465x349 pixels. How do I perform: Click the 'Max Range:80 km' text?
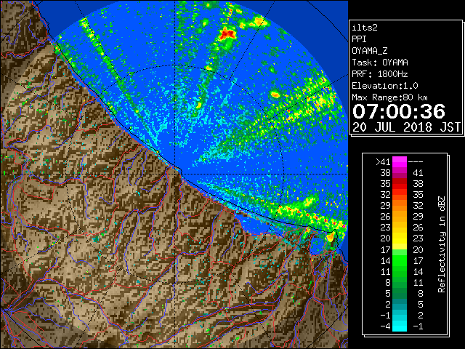point(390,97)
